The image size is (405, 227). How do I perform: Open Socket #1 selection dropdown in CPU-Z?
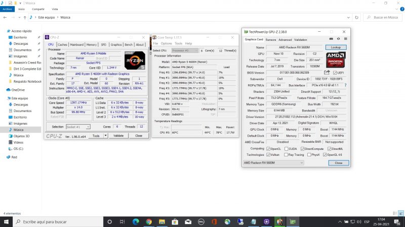point(78,127)
